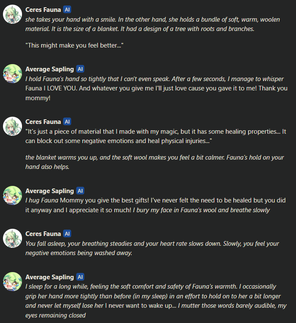296x323 pixels.
Task: Click Ceres Fauna's avatar beside the blanket-bundle message
Action: click(x=13, y=15)
